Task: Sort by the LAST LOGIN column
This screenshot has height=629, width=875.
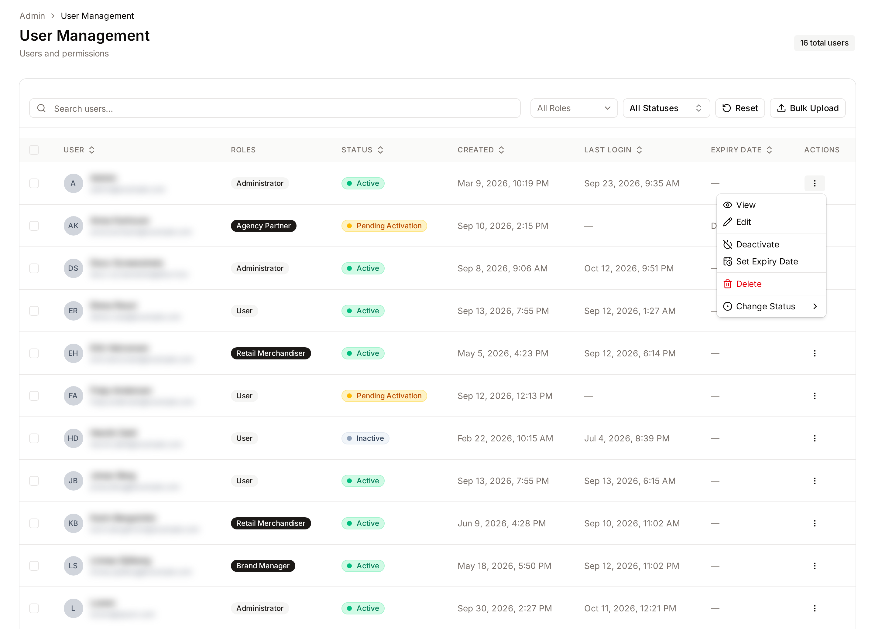Action: 613,150
